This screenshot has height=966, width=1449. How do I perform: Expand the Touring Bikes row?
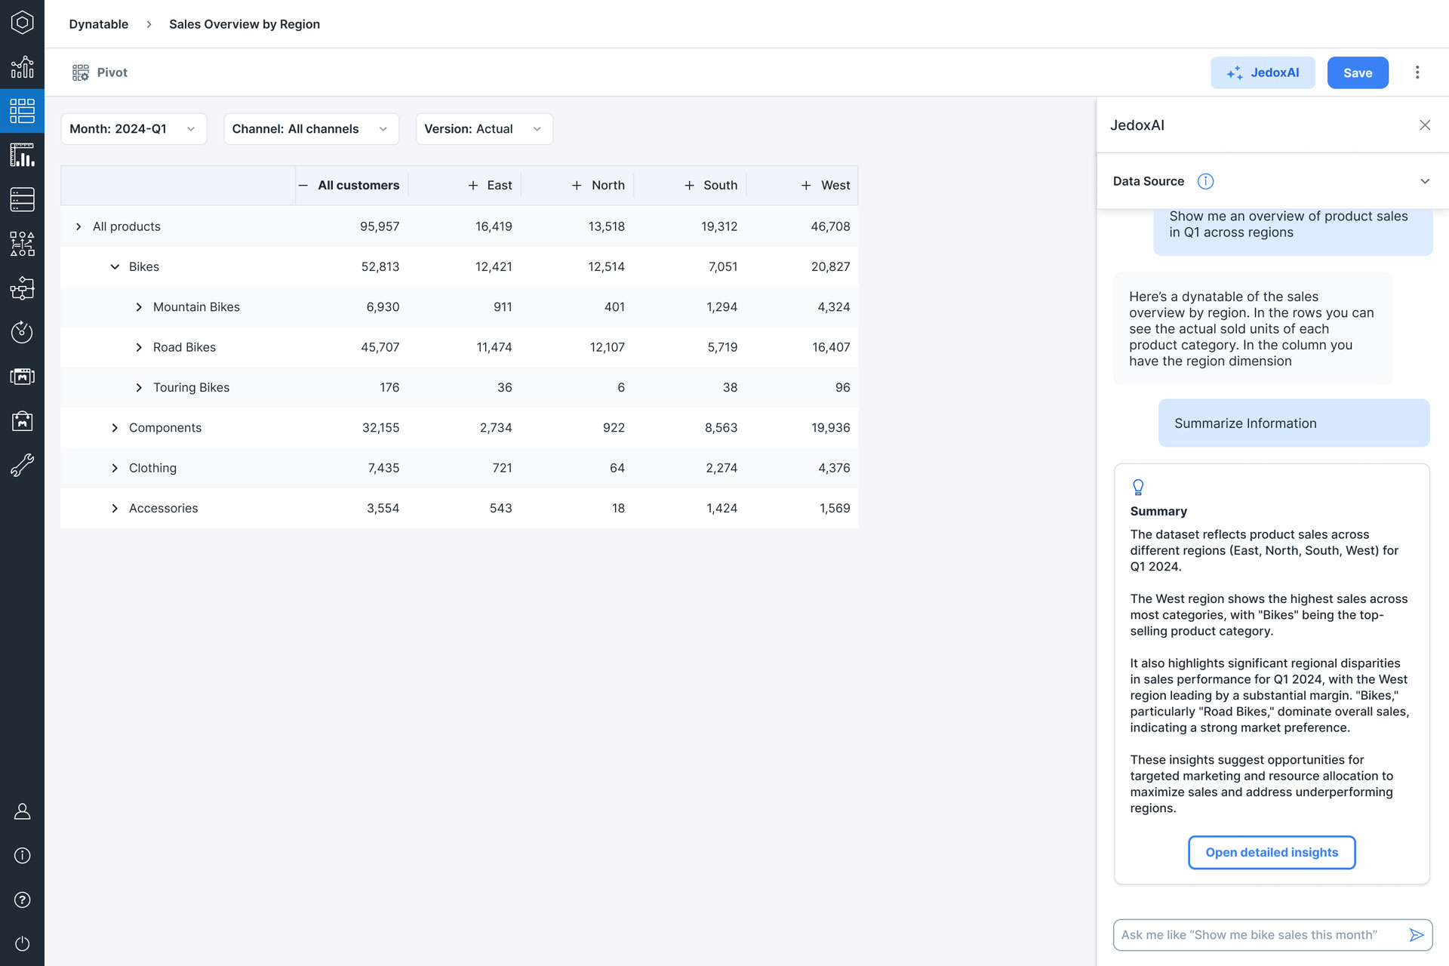[x=139, y=387]
